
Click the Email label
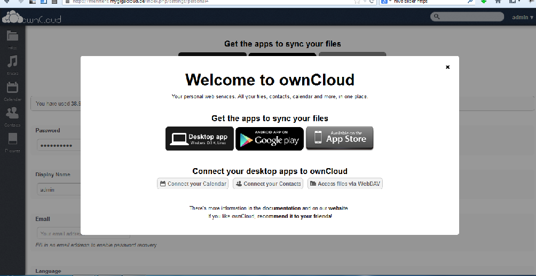click(43, 219)
